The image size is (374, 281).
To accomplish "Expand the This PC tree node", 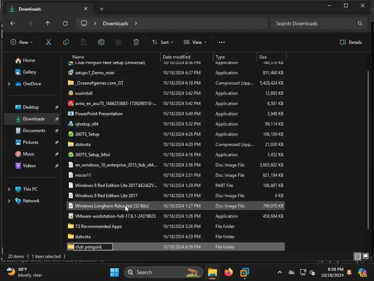I will [9, 189].
